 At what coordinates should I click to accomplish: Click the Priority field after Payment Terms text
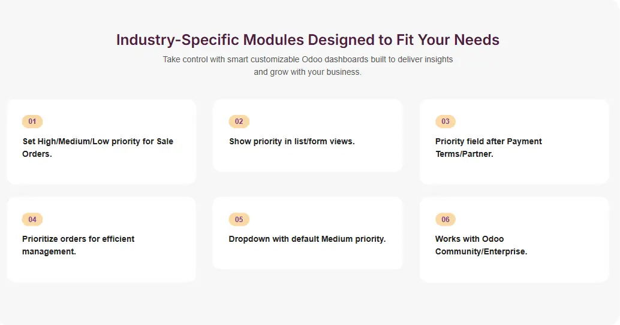point(488,147)
